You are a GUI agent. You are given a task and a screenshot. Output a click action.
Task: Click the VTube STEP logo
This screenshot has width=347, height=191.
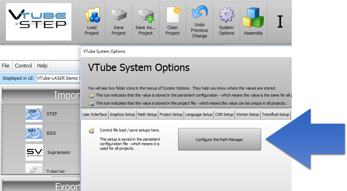click(38, 21)
